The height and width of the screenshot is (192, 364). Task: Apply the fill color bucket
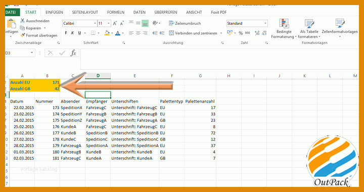[107, 33]
